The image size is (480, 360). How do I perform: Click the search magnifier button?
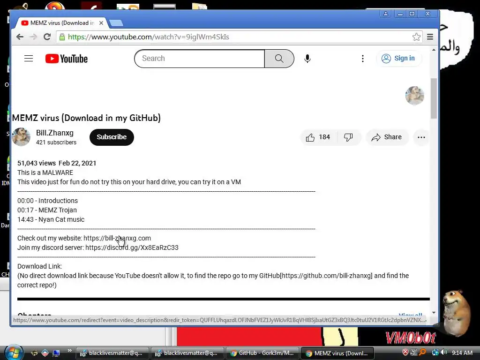(x=279, y=59)
